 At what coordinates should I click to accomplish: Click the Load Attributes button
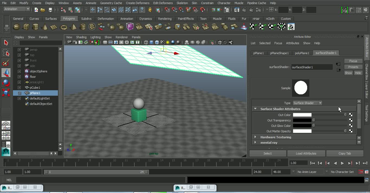coord(306,153)
